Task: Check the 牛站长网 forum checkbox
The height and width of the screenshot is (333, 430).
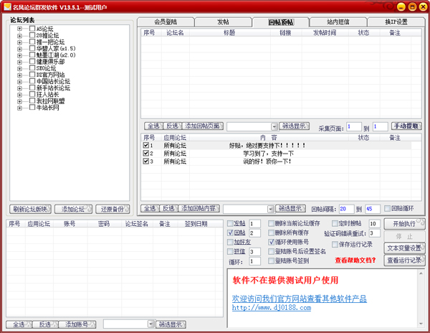Action: [32, 108]
